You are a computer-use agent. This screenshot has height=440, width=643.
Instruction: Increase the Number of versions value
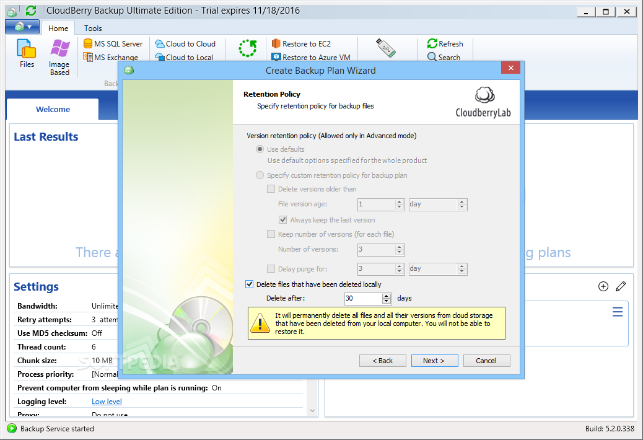point(400,247)
